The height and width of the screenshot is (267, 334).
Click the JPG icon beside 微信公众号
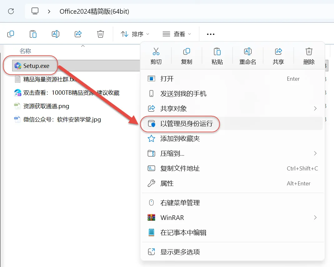point(17,119)
